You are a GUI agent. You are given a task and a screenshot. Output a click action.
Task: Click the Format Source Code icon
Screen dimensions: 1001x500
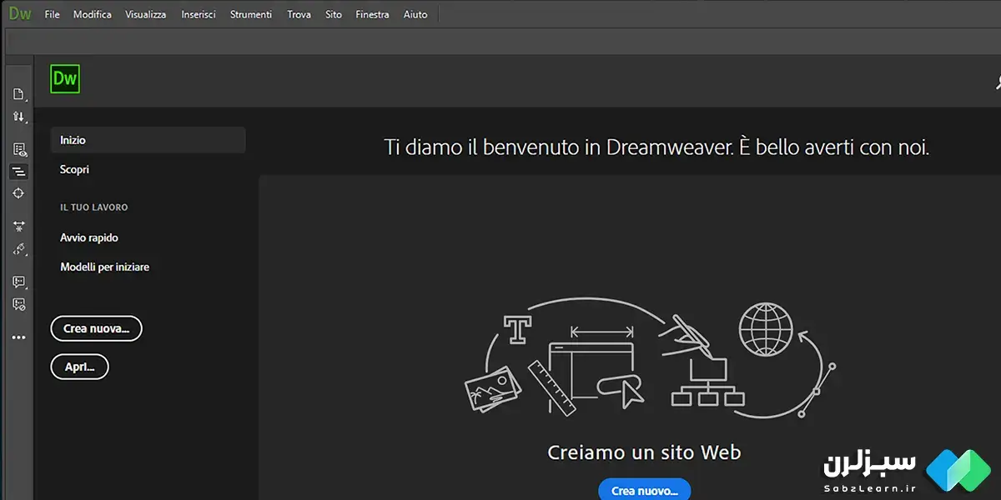(x=18, y=248)
